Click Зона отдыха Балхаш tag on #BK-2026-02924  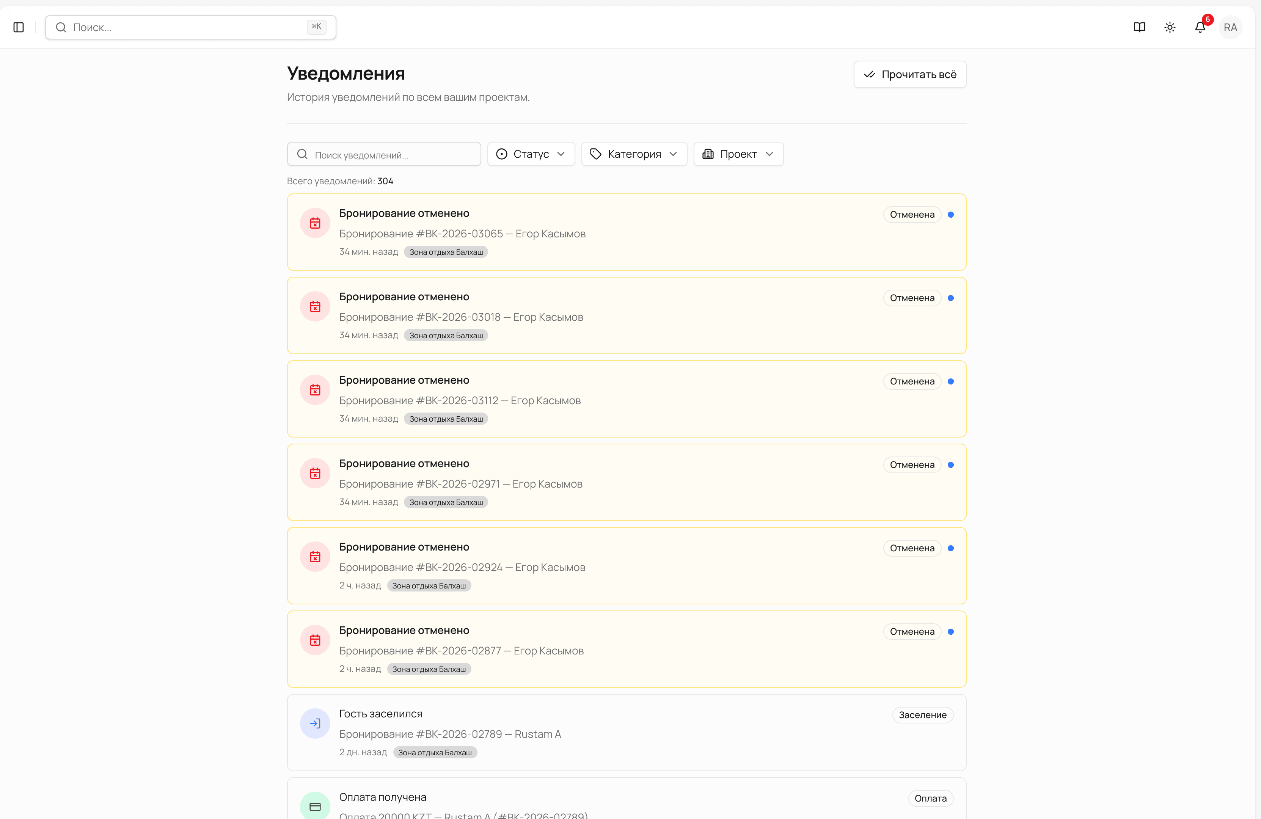click(429, 586)
